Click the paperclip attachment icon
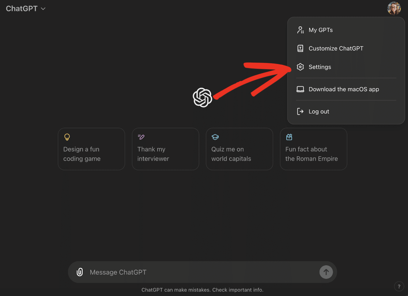 click(80, 272)
